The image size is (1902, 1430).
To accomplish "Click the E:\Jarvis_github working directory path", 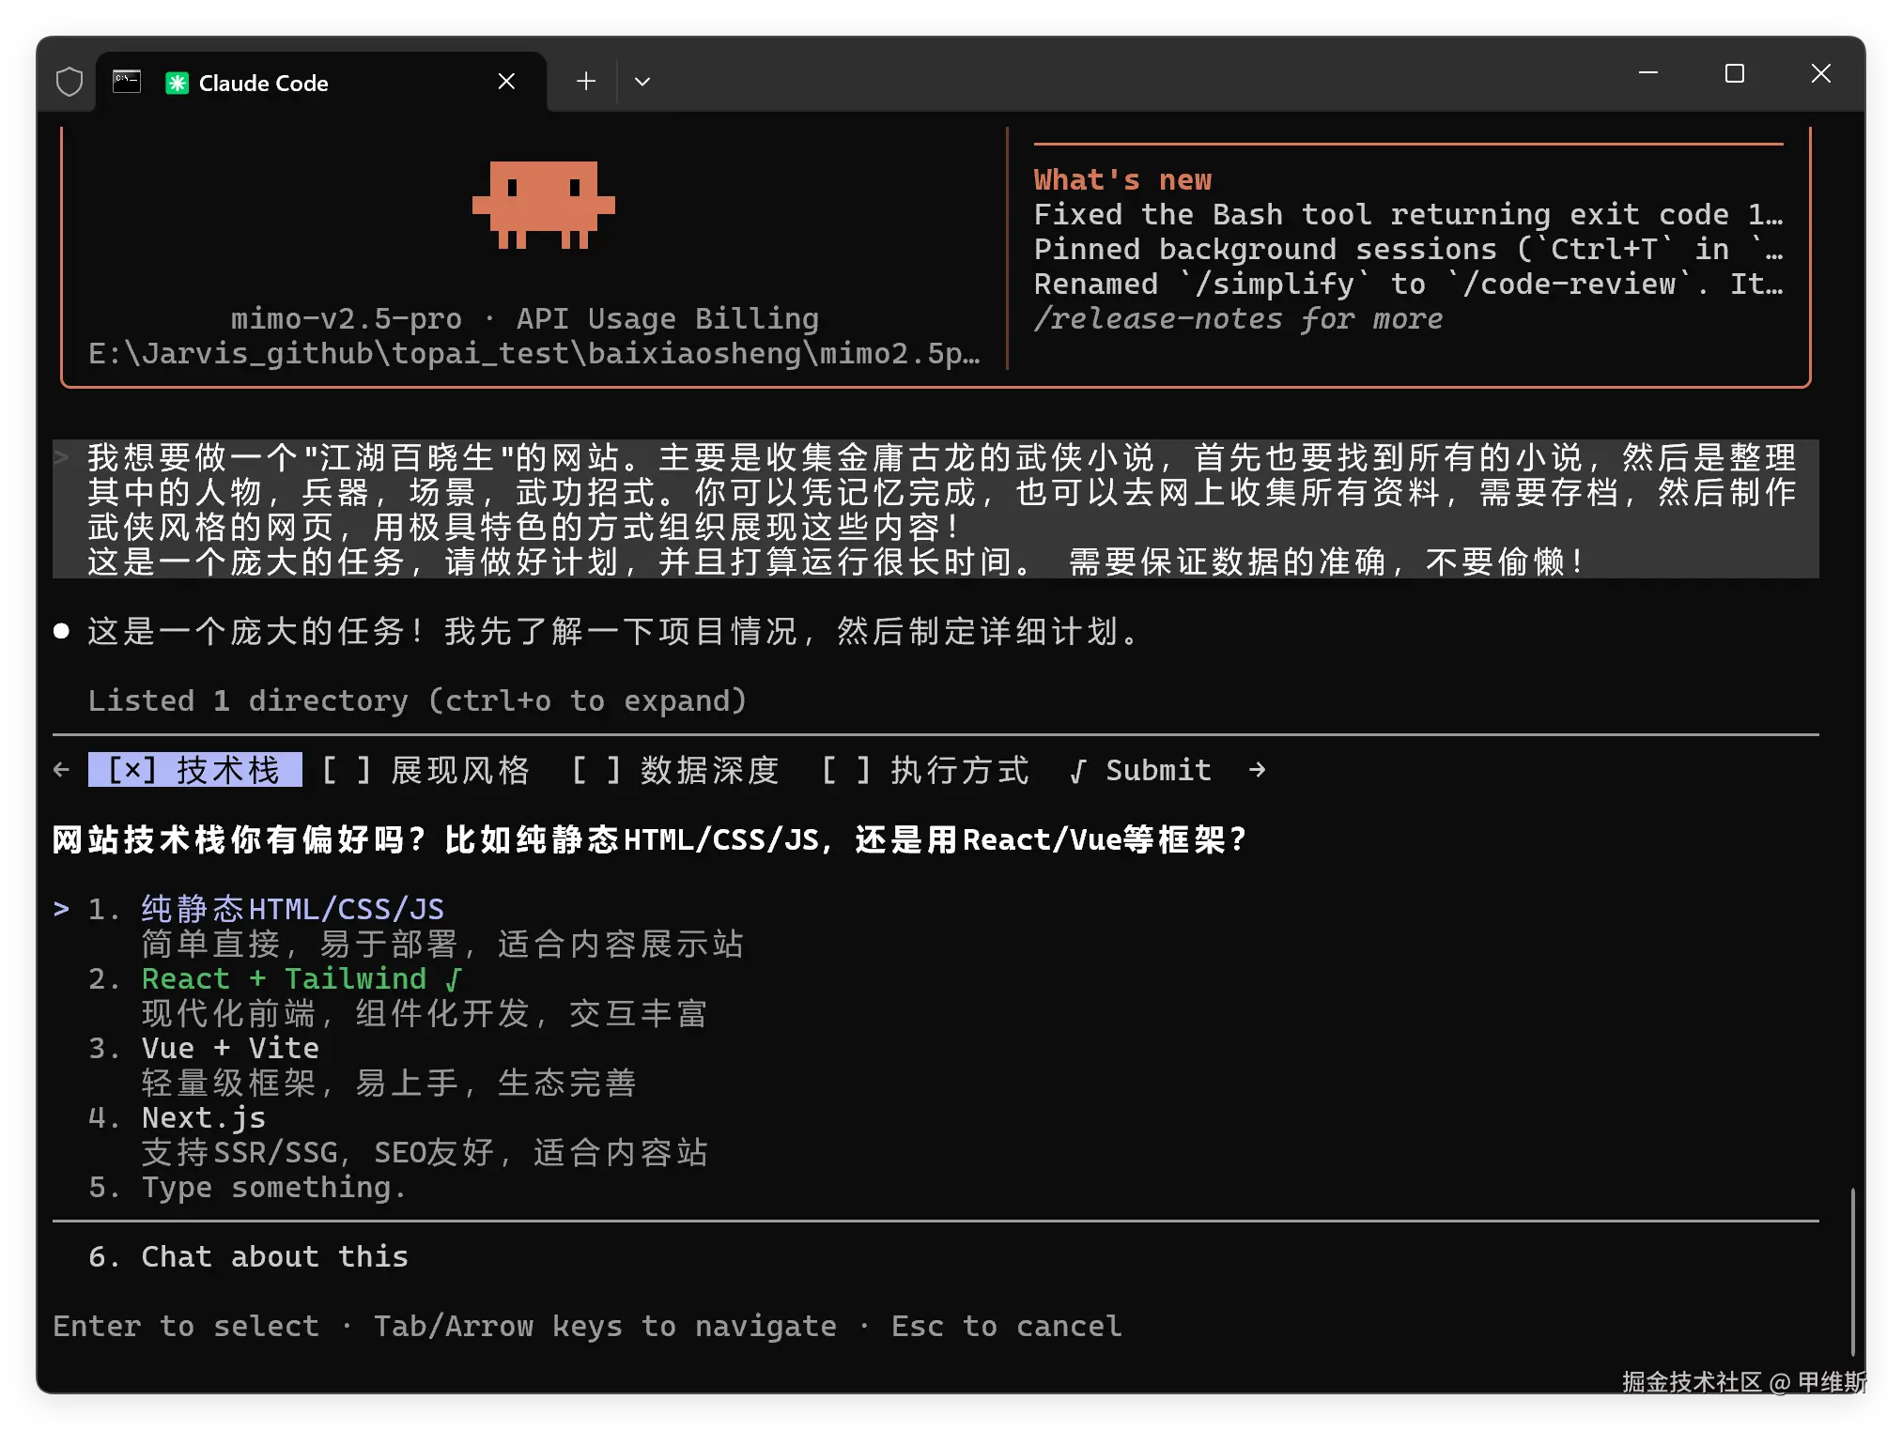I will point(533,354).
